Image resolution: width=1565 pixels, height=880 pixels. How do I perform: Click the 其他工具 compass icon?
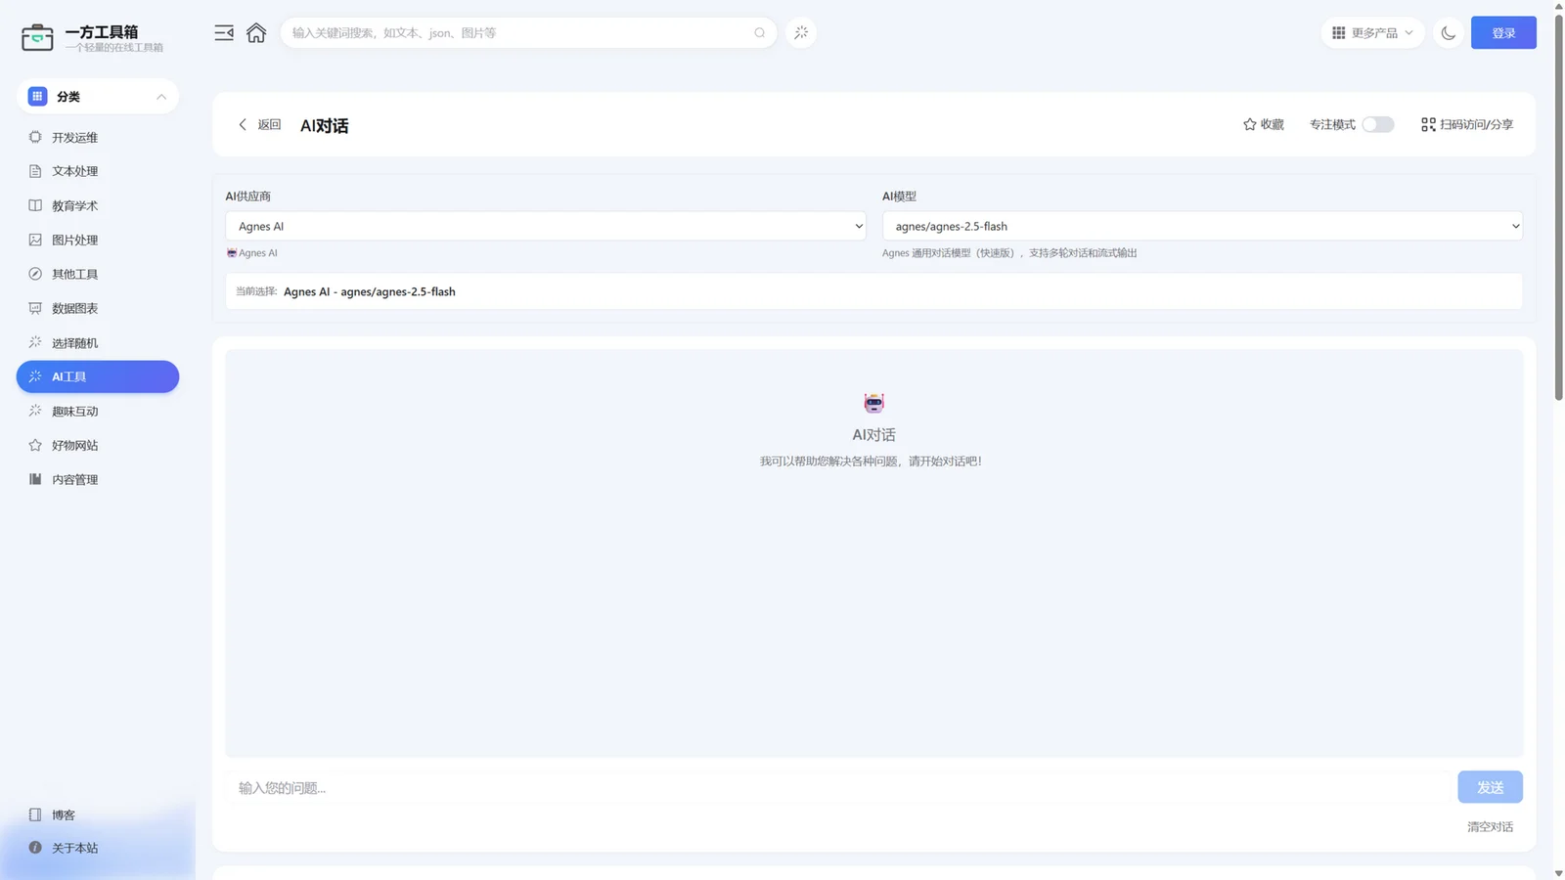pos(35,274)
